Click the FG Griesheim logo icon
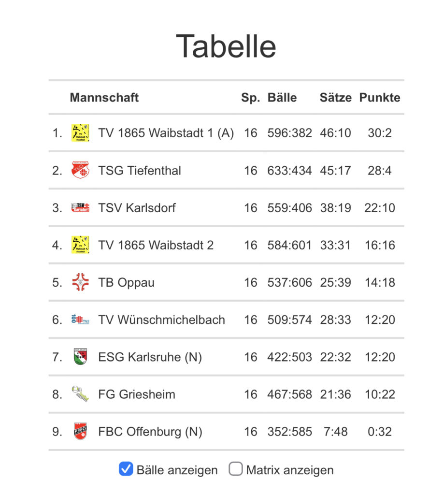 pos(80,394)
